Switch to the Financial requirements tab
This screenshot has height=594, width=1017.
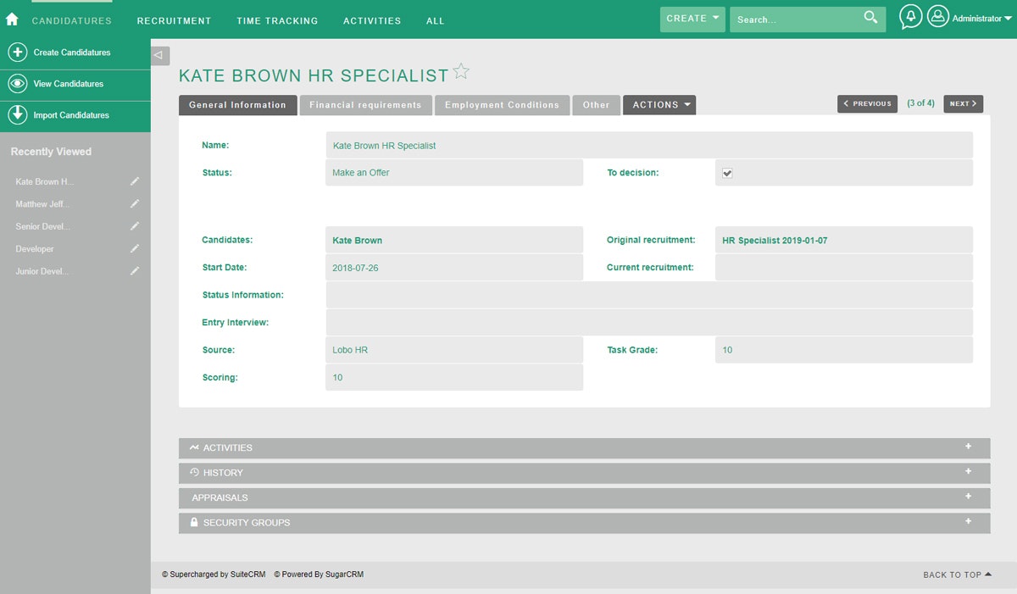point(365,105)
